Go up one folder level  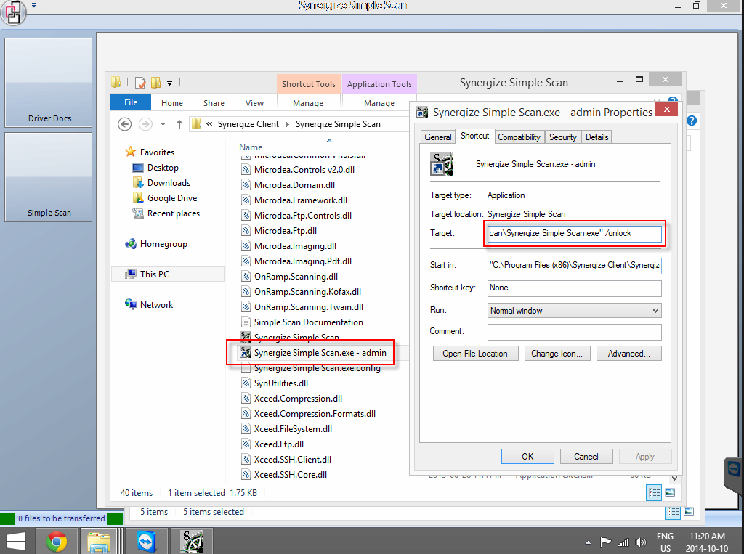[x=179, y=124]
